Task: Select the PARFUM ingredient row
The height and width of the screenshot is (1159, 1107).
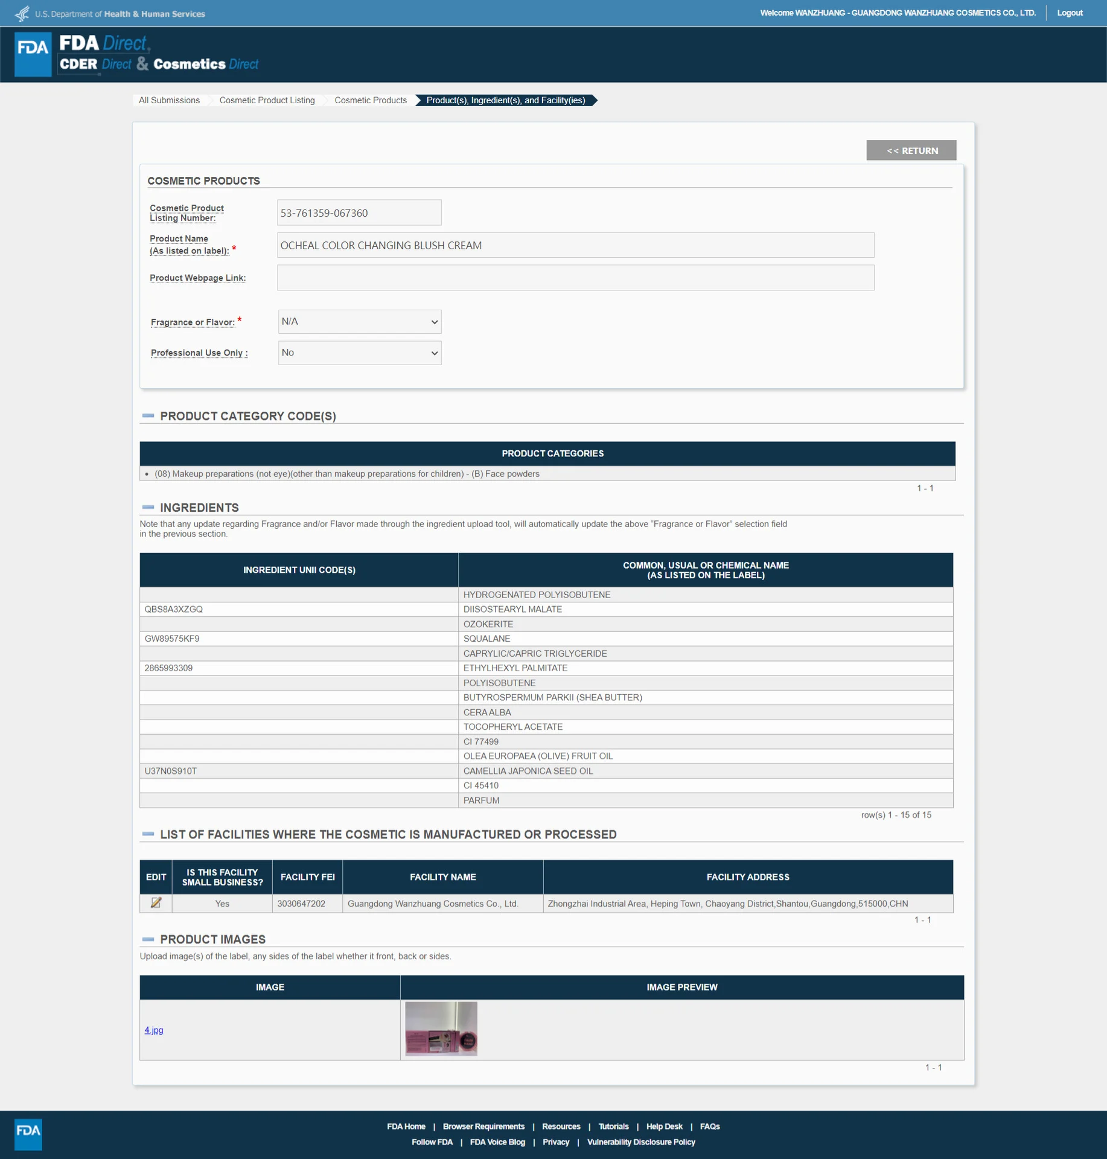Action: click(x=546, y=800)
